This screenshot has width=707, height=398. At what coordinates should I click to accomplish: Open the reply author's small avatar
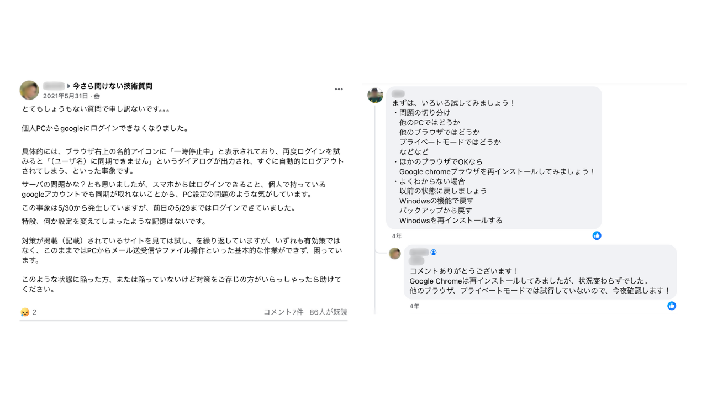395,254
